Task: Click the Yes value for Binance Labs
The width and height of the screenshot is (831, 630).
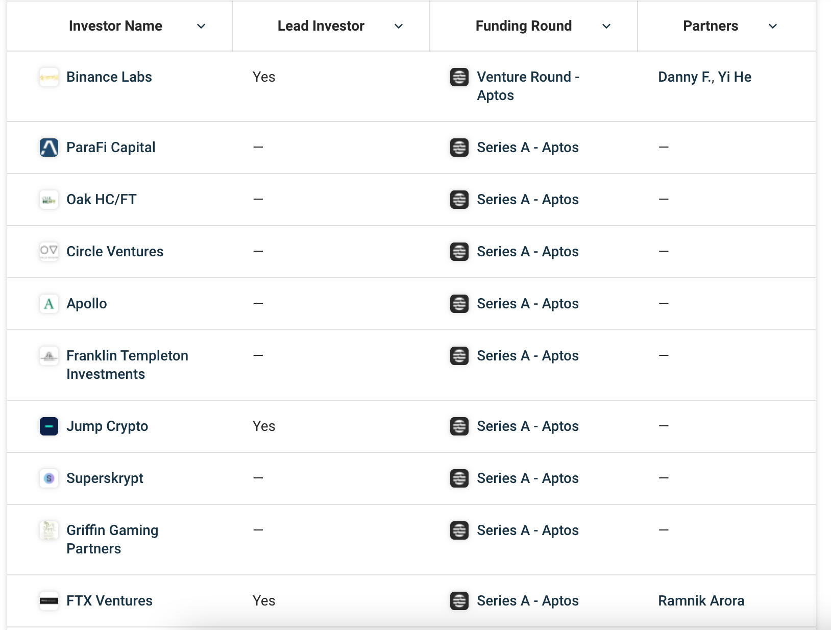Action: pyautogui.click(x=264, y=77)
